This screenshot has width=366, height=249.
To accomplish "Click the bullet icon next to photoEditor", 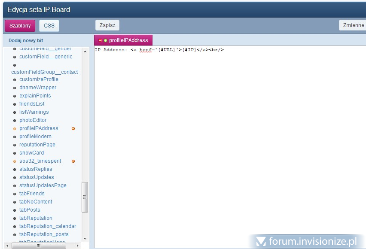I will (15, 120).
